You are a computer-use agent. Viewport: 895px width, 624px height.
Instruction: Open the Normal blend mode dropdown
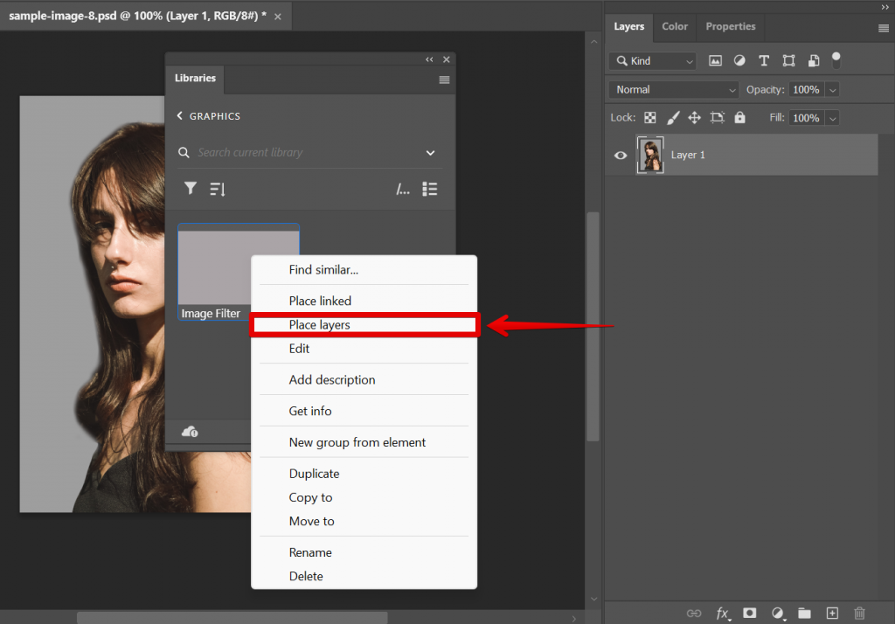click(675, 89)
